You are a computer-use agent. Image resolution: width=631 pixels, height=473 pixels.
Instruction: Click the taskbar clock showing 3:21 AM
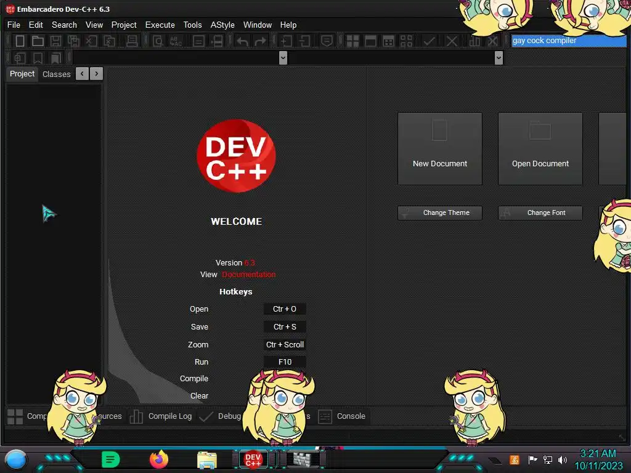point(598,459)
